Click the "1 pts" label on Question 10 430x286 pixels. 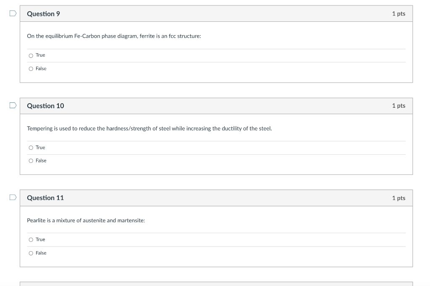tap(399, 106)
